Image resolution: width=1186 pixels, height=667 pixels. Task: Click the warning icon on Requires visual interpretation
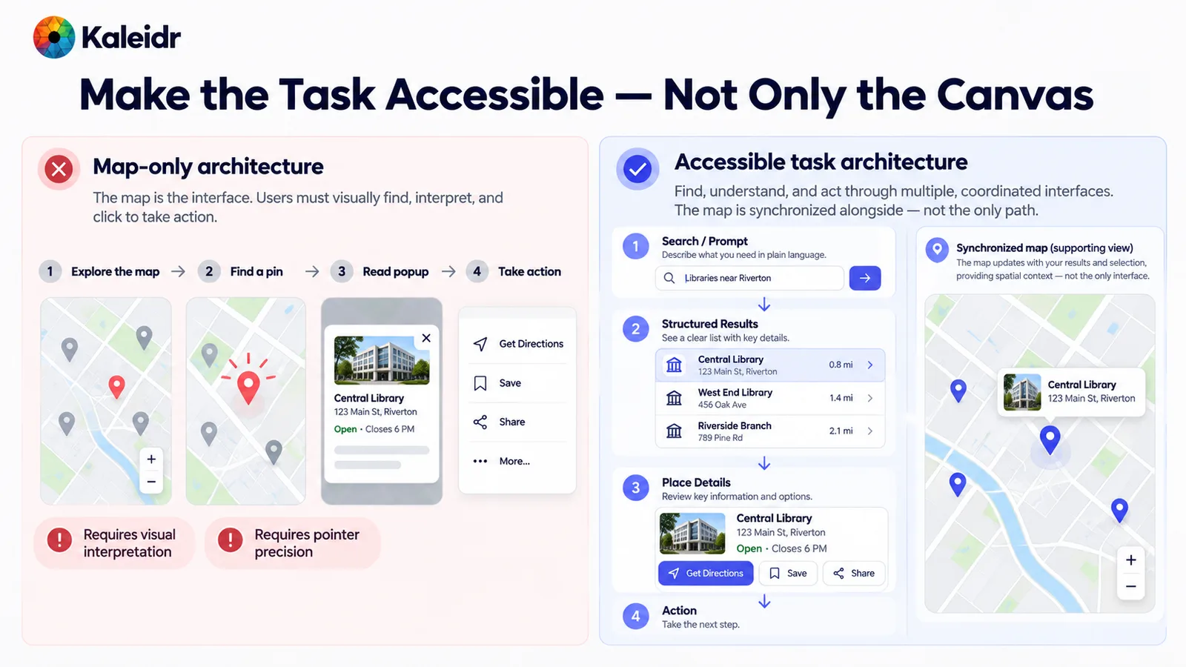pyautogui.click(x=59, y=540)
